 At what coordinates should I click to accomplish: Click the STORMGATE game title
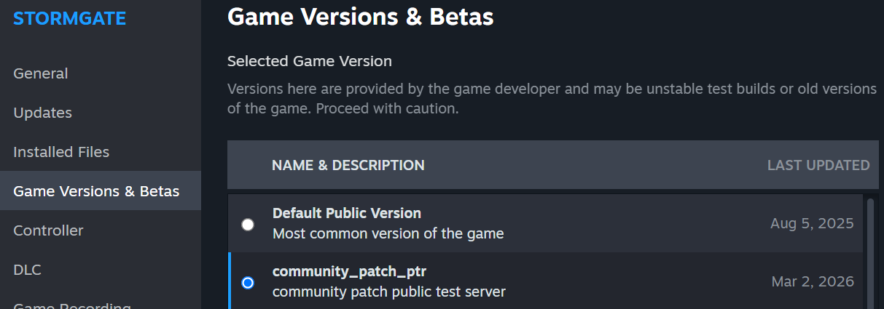[x=70, y=18]
